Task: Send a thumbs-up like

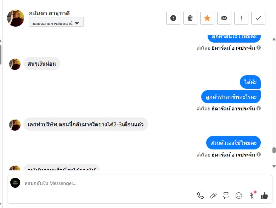Action: coord(264,195)
